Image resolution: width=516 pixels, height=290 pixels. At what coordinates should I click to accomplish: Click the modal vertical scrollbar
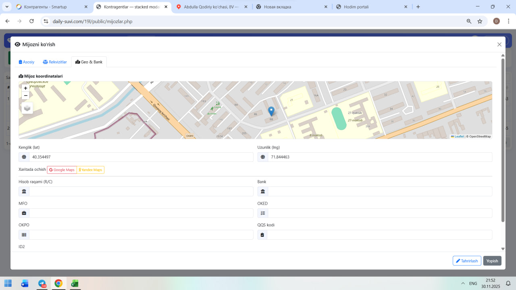tap(503, 140)
